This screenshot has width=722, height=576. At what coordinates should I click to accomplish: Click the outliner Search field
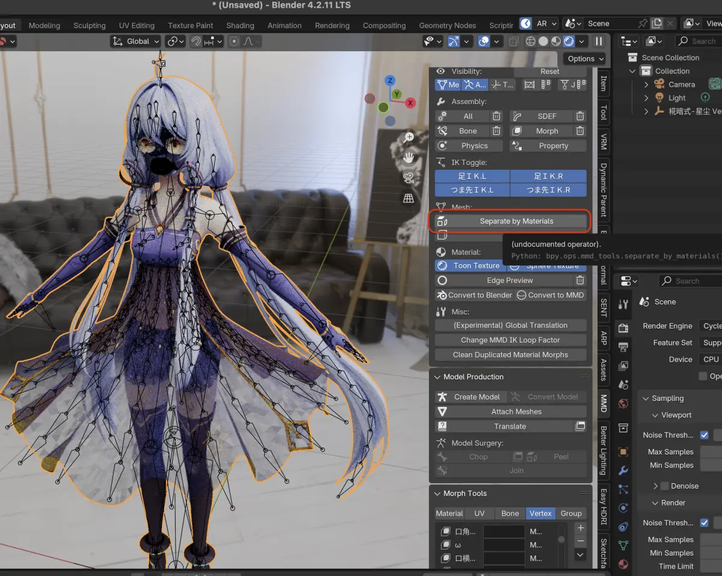click(x=698, y=41)
